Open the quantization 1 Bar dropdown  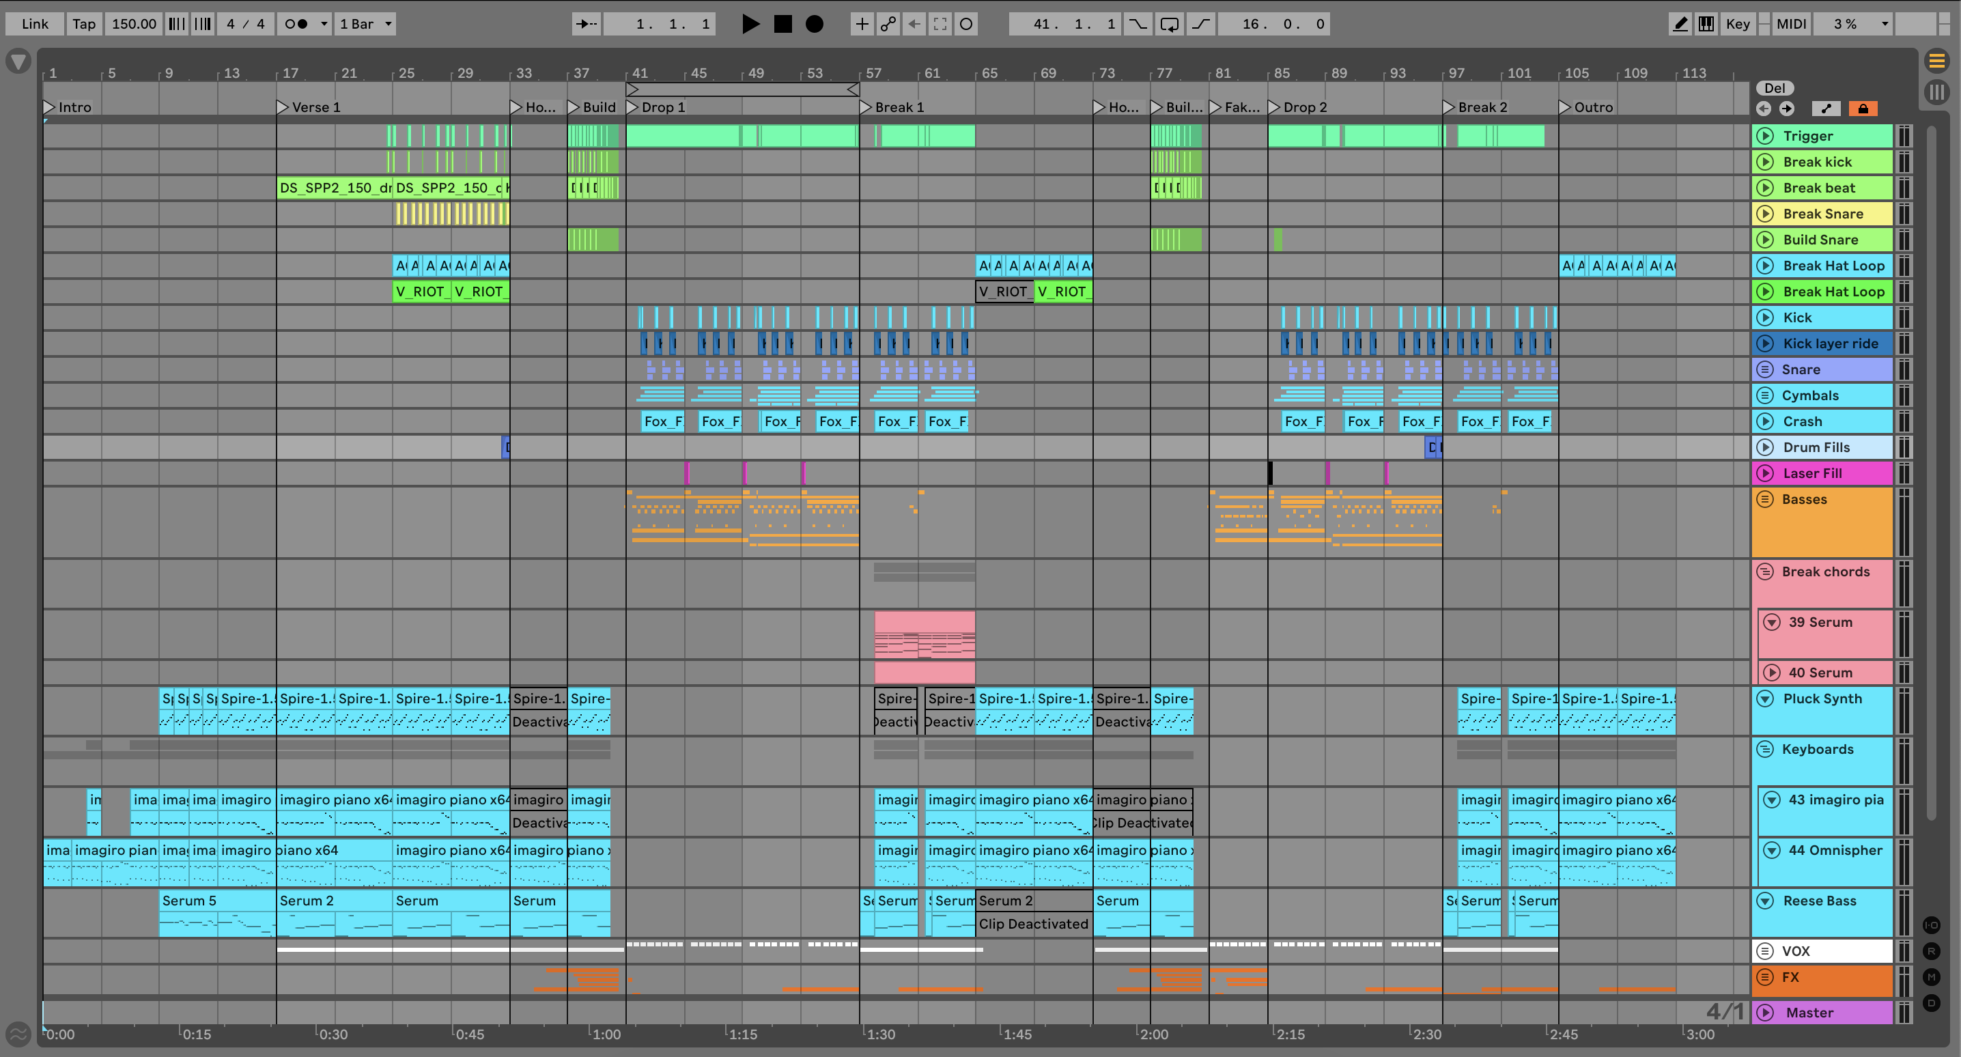365,24
